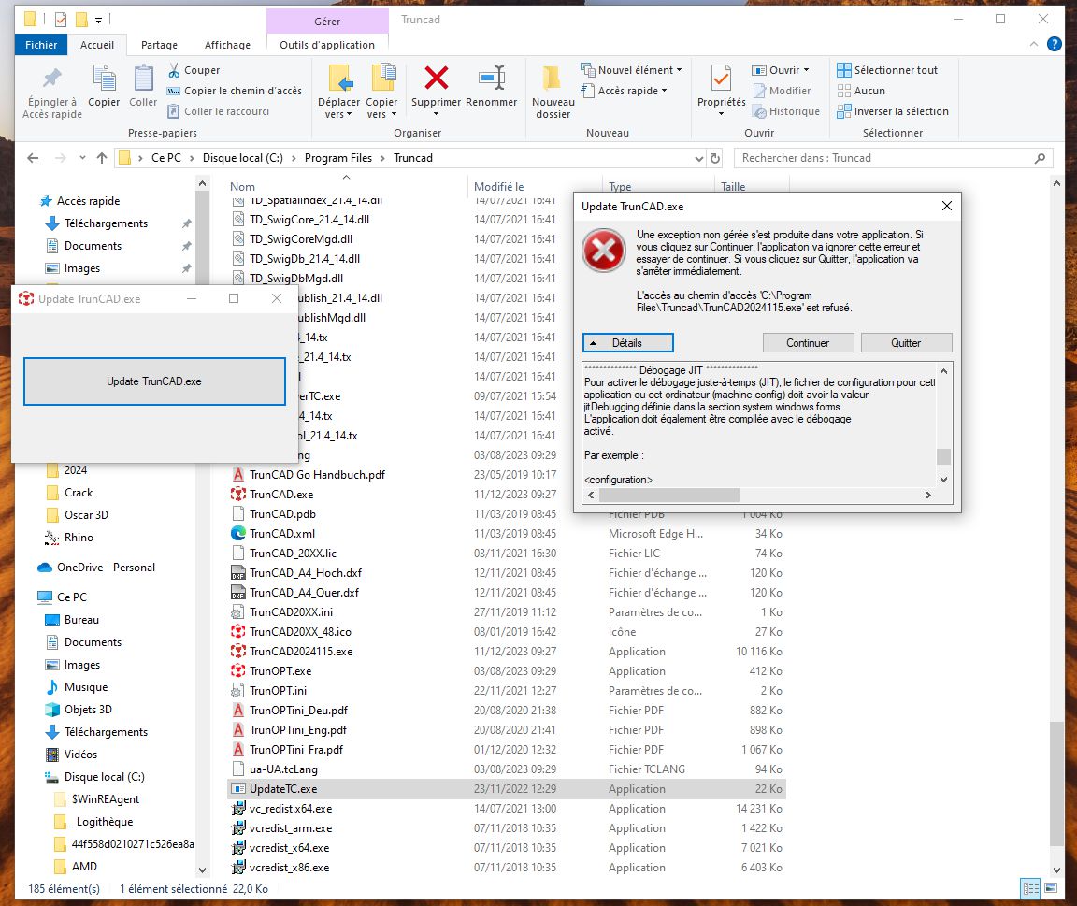The image size is (1077, 906).
Task: Select TrunCAD.xml file
Action: (282, 534)
